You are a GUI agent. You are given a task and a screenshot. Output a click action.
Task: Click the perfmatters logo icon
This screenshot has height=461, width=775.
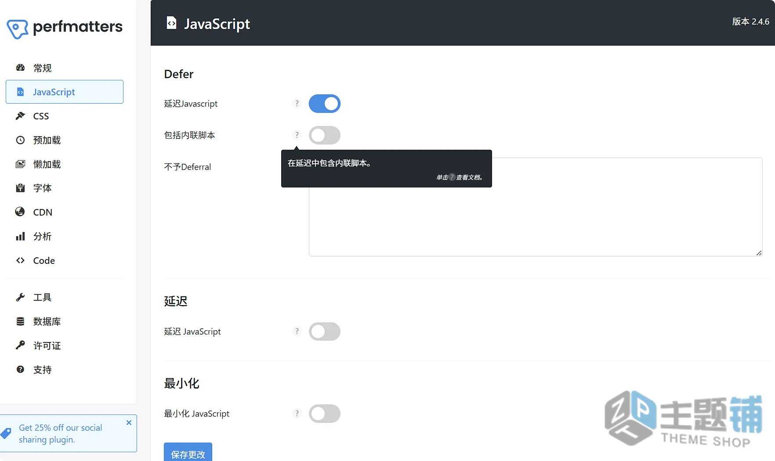click(x=18, y=29)
